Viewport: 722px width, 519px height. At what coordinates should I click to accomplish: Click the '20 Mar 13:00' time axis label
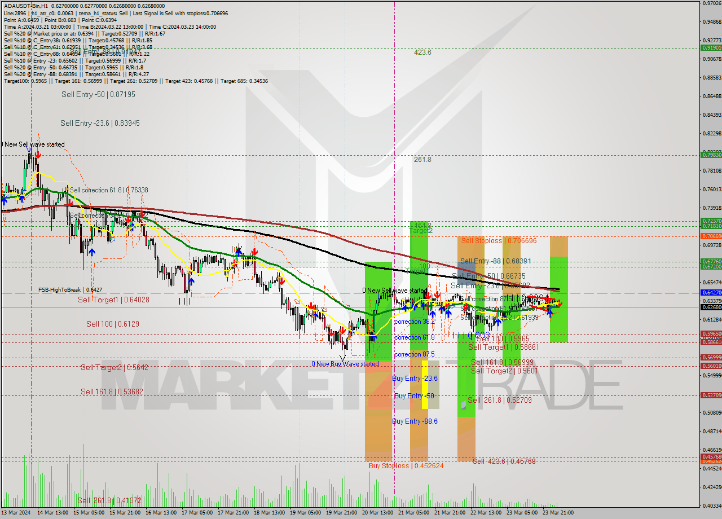[378, 512]
